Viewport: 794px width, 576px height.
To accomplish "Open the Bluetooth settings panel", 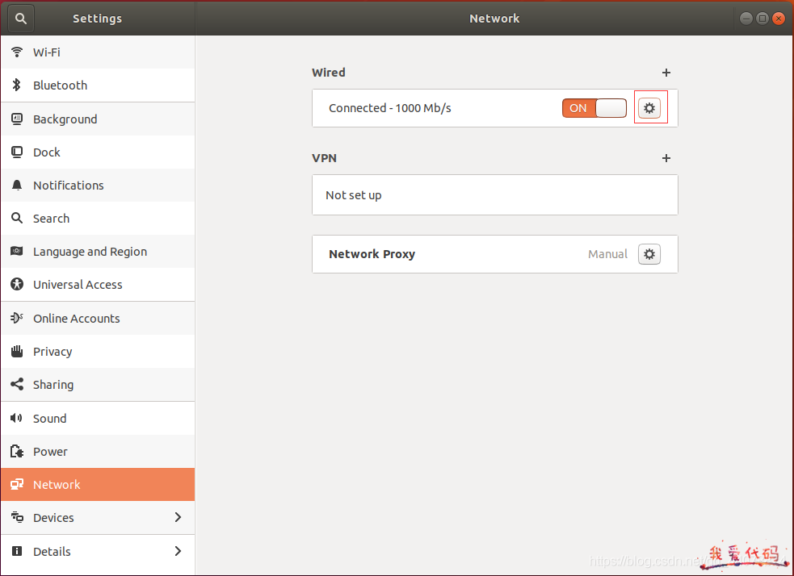I will (98, 85).
